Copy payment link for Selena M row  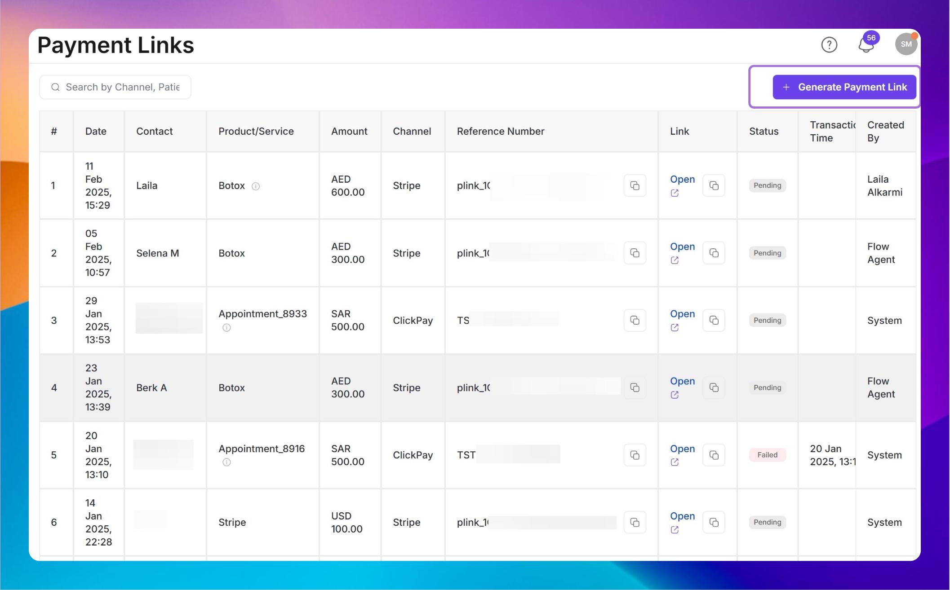coord(714,253)
